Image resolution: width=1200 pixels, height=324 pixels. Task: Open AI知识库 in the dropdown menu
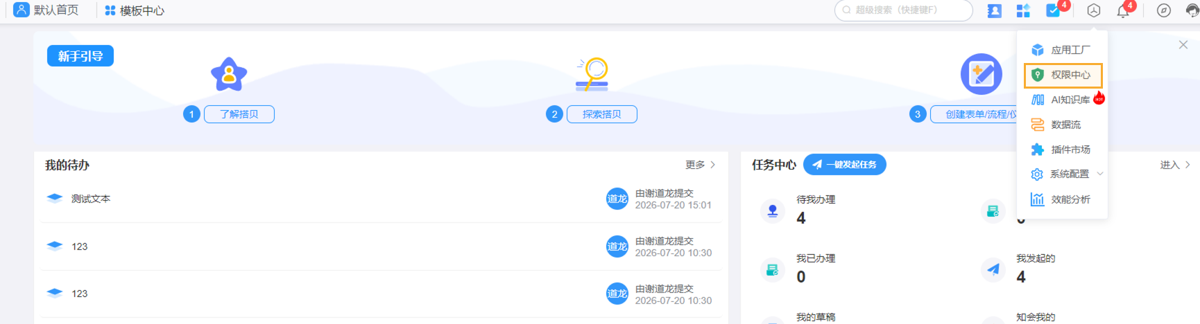coord(1063,100)
